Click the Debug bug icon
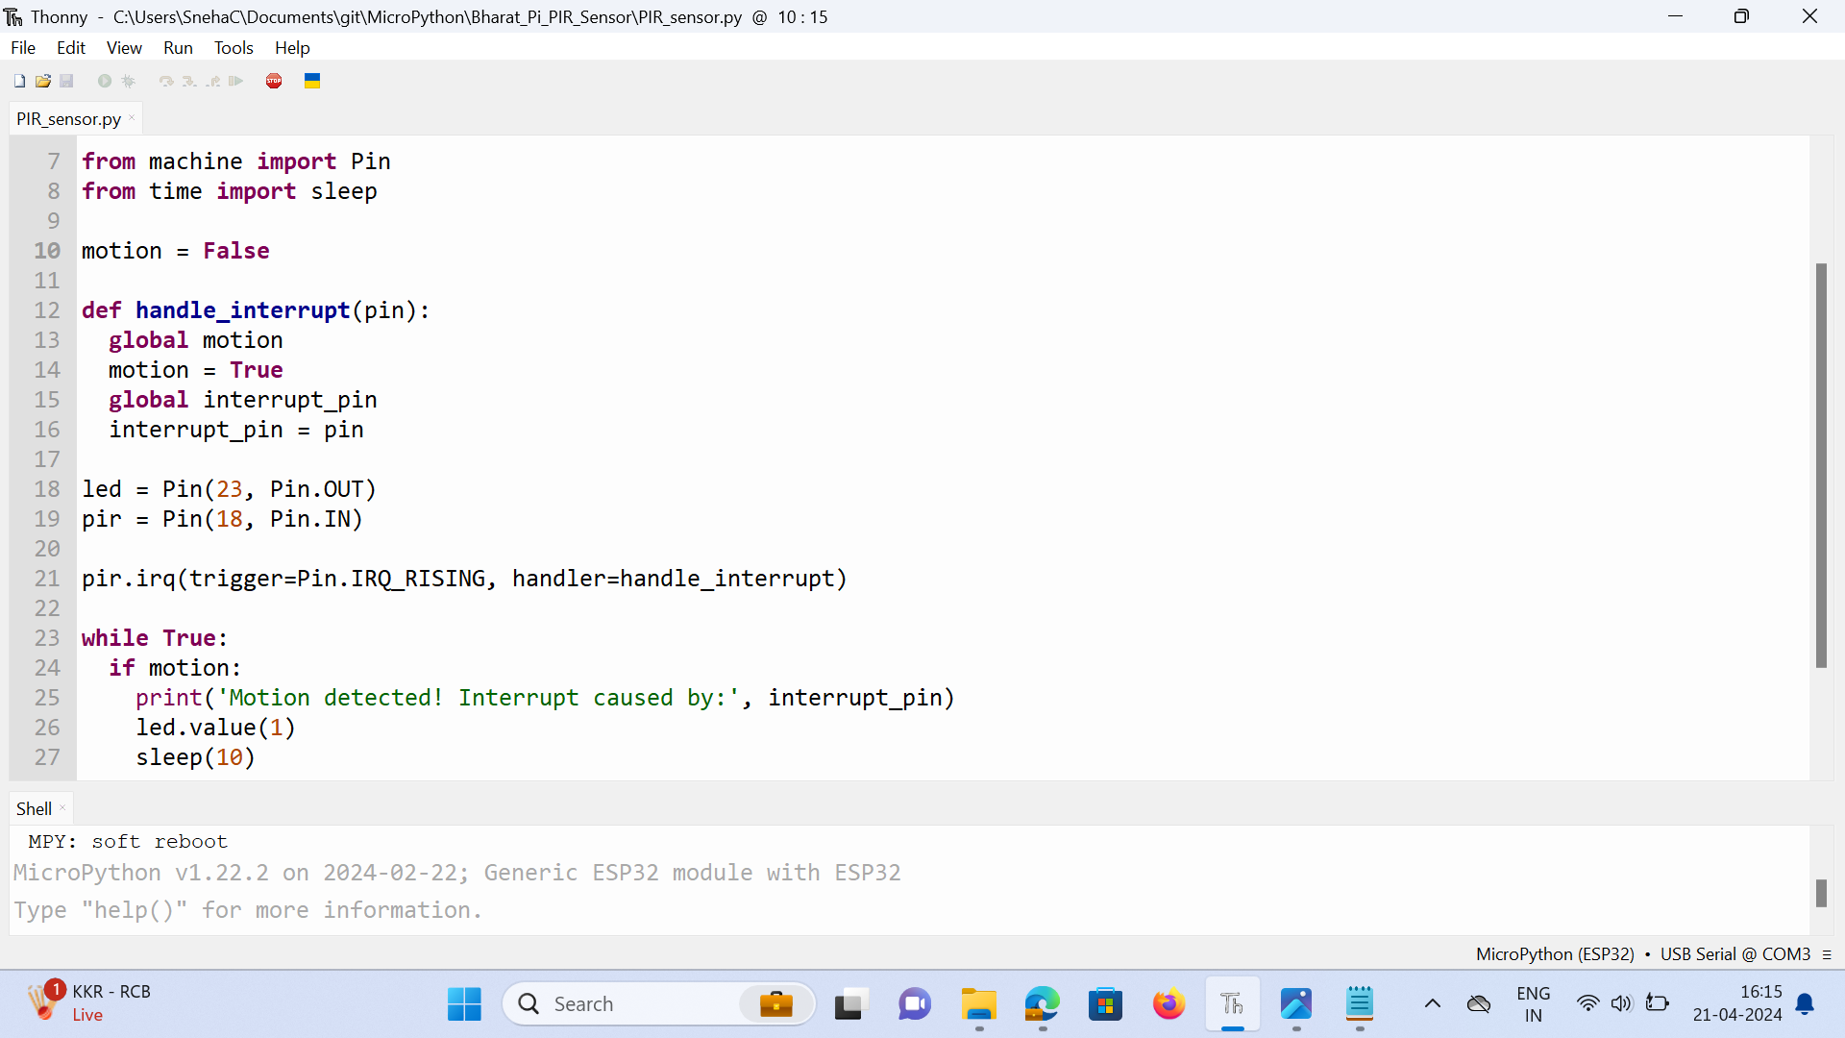Screen dimensions: 1845x1038 coord(128,82)
